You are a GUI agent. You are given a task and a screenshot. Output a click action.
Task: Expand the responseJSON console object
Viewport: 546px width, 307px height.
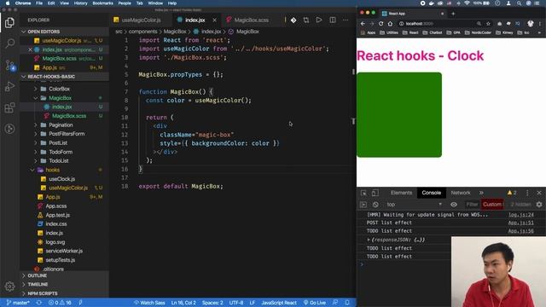(x=369, y=240)
